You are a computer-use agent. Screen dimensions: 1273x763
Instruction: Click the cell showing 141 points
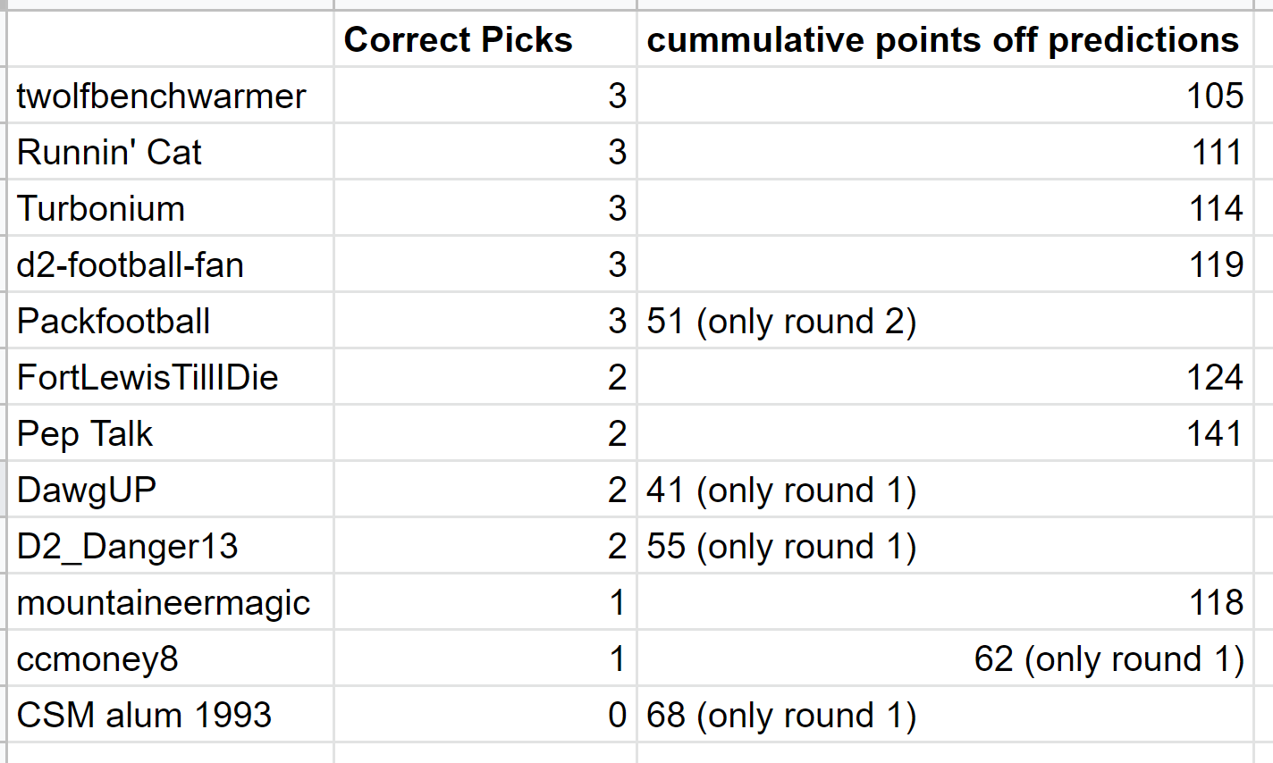tap(946, 433)
